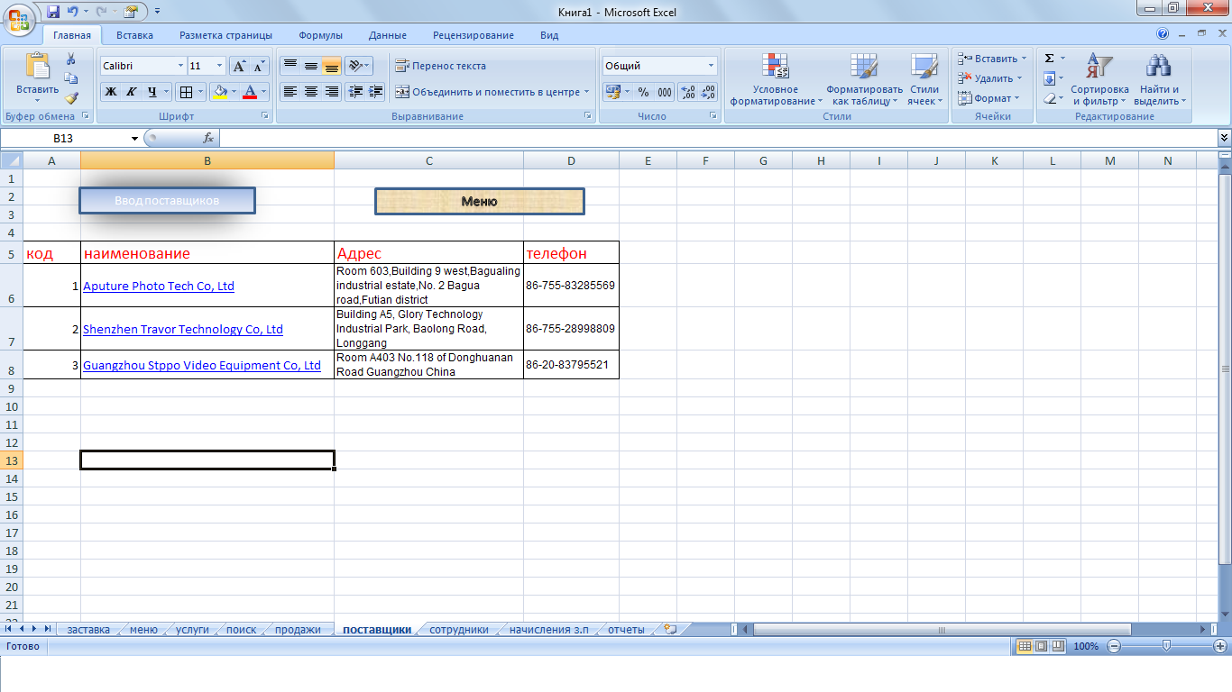Open the Формулы ribbon tab
1232x692 pixels.
[x=320, y=35]
